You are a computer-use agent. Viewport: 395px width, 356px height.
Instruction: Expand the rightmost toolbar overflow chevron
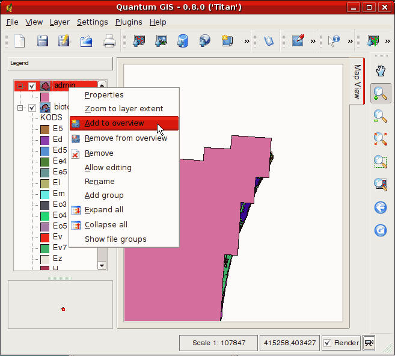pyautogui.click(x=388, y=41)
